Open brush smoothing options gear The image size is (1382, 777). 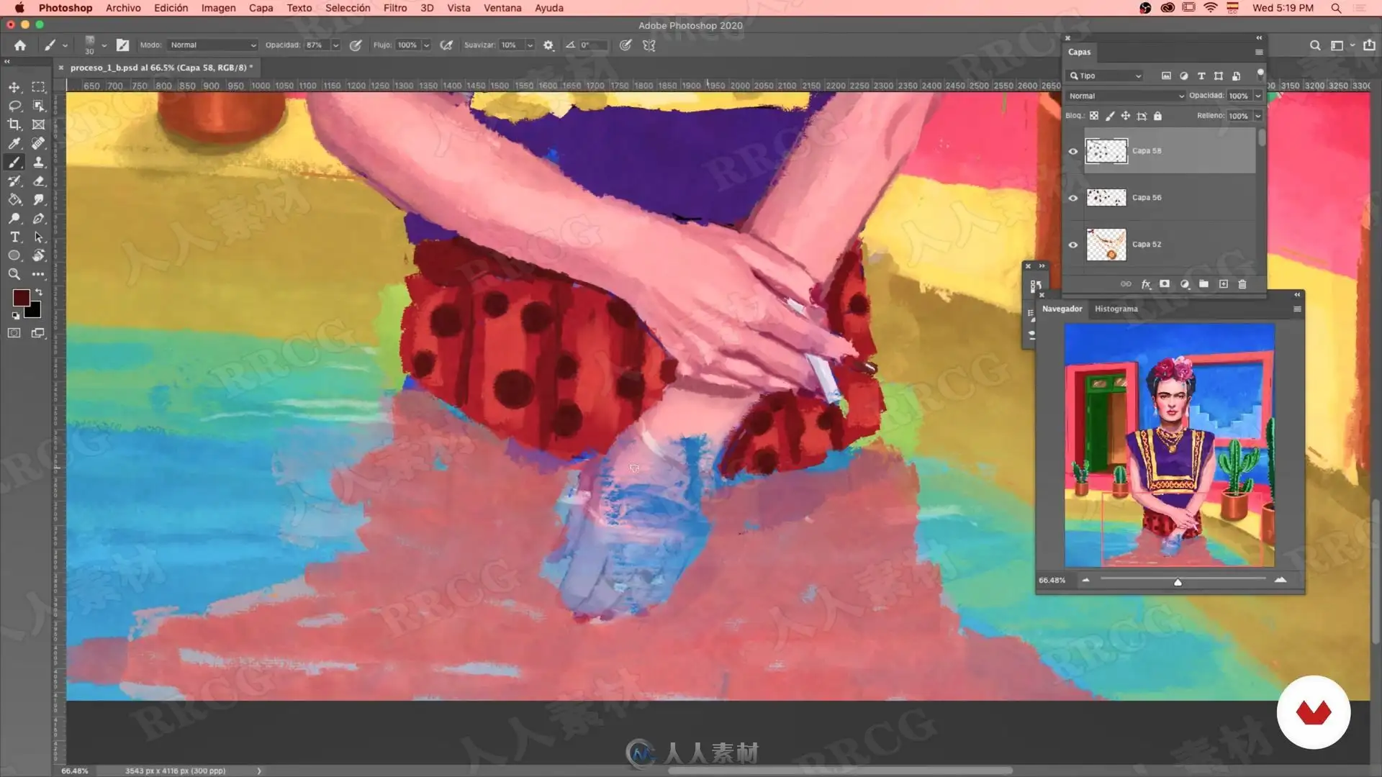tap(548, 45)
